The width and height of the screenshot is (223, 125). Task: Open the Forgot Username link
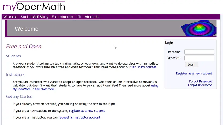pos(200,85)
